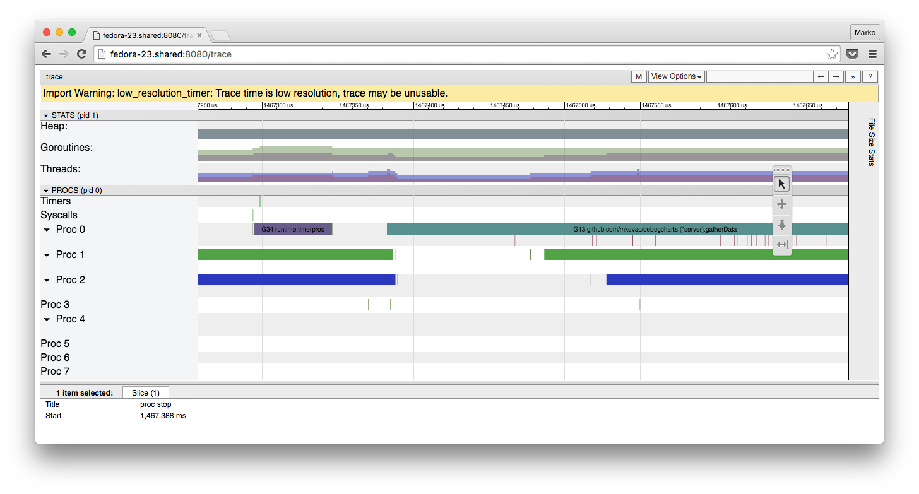Close the fedora-23.shared tab

click(200, 35)
